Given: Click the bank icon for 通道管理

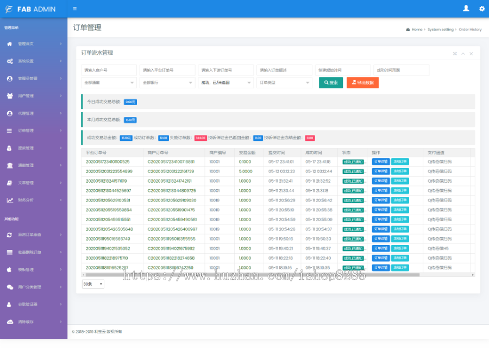Looking at the screenshot, I should 10,165.
